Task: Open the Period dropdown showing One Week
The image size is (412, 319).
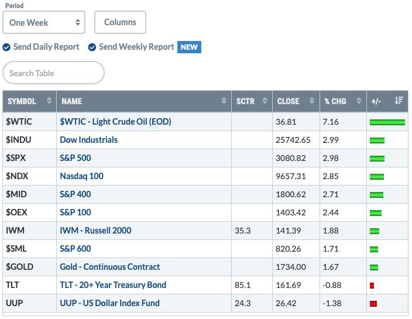Action: (44, 22)
